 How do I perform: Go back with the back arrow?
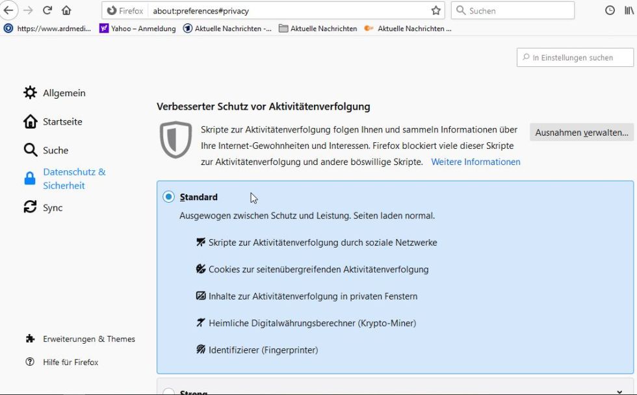pyautogui.click(x=8, y=10)
